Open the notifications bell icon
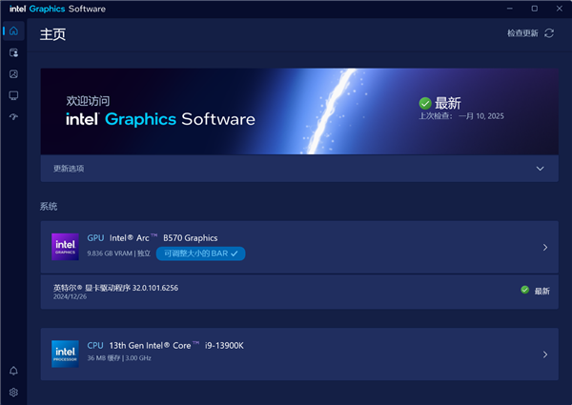 coord(13,371)
